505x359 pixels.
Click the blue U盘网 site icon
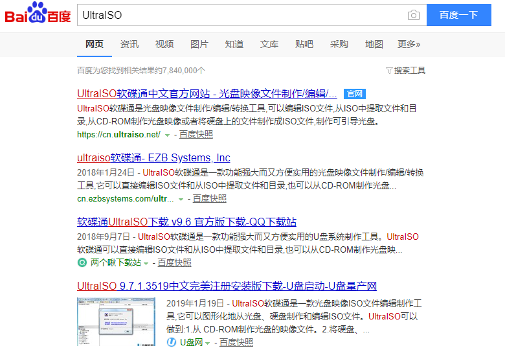coord(172,342)
